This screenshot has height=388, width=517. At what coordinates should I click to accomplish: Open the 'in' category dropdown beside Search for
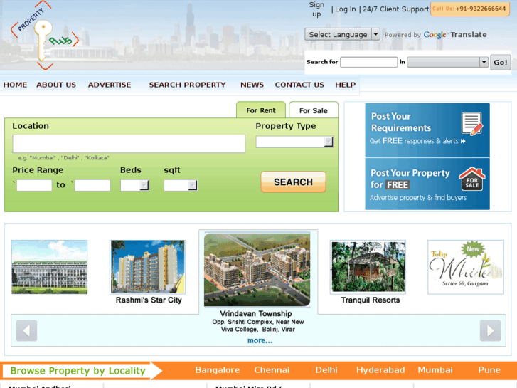click(x=447, y=62)
